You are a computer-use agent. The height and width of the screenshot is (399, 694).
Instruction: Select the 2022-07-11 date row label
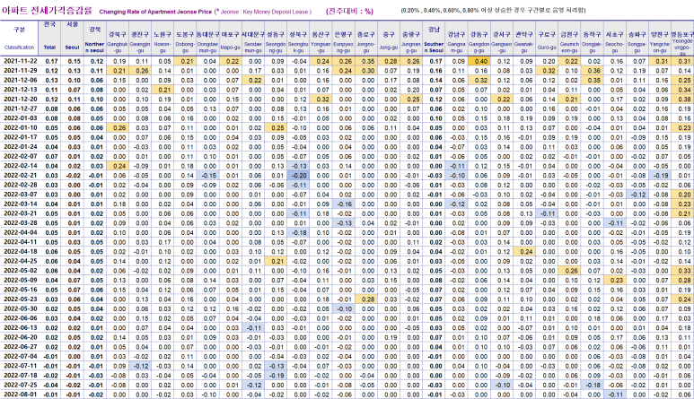20,366
